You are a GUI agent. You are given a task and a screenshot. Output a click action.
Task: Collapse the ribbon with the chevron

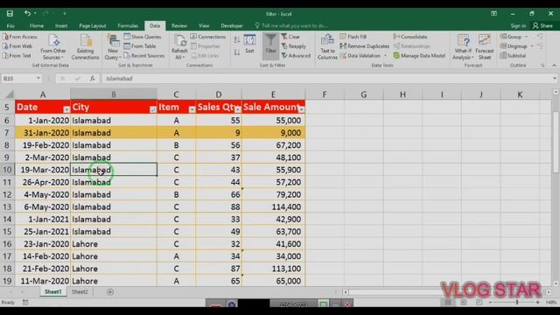pyautogui.click(x=554, y=66)
